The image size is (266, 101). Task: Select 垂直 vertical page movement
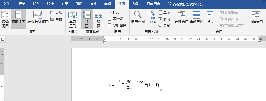point(87,19)
